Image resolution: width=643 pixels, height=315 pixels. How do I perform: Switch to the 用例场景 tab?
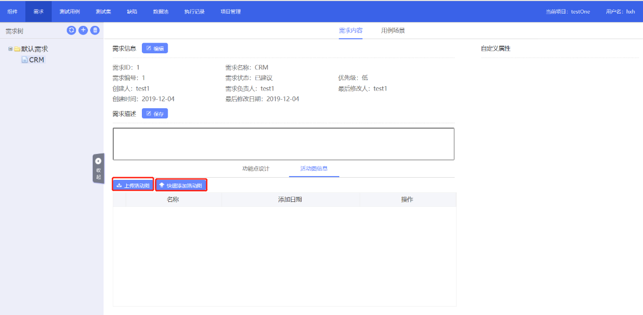[393, 31]
